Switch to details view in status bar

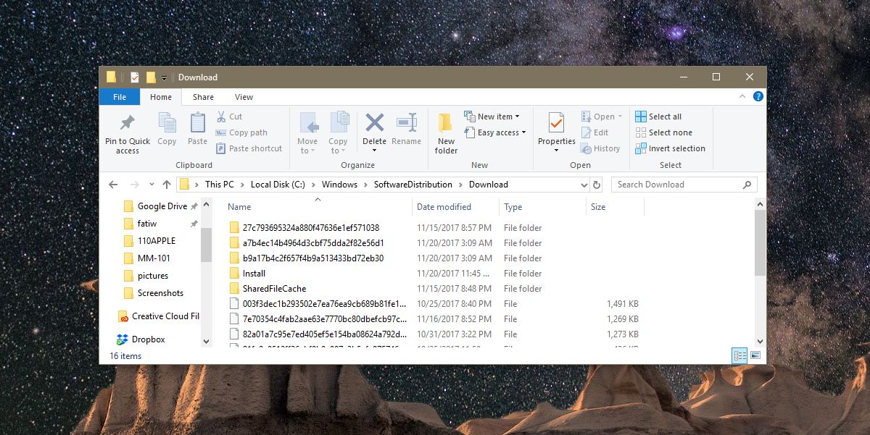point(739,355)
